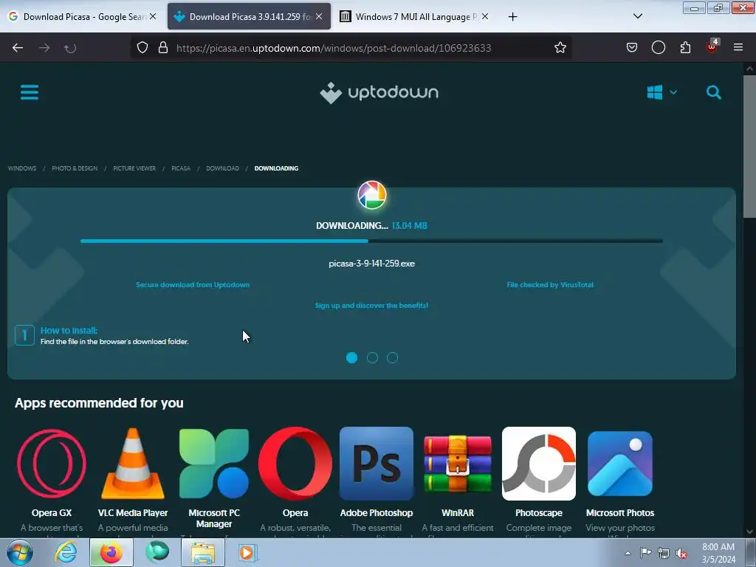Select the second install step dot
The height and width of the screenshot is (567, 756).
pyautogui.click(x=372, y=358)
